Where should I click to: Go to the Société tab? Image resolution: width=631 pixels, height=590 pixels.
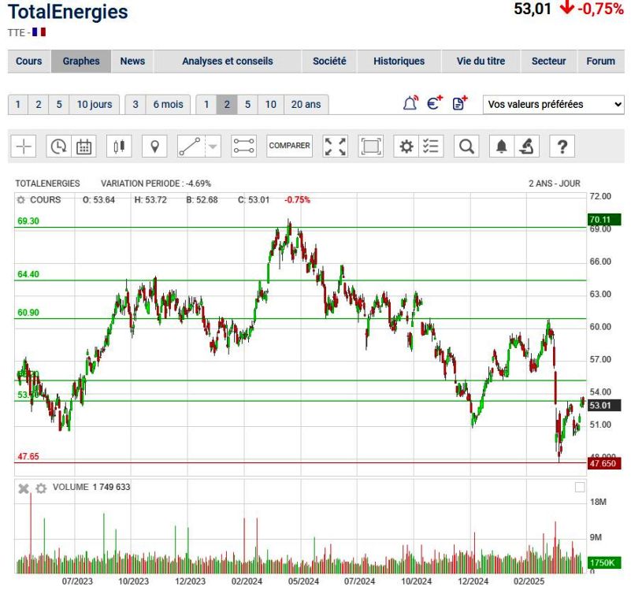tap(329, 61)
